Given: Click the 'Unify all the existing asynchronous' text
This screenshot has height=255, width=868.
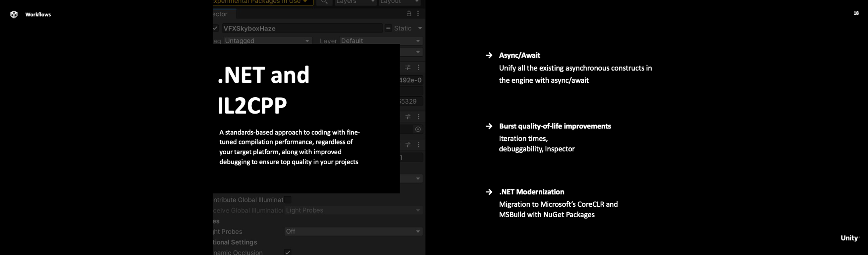Looking at the screenshot, I should [x=575, y=68].
